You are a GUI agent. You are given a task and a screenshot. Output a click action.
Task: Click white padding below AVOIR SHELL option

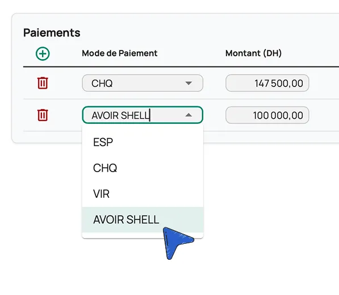143,235
